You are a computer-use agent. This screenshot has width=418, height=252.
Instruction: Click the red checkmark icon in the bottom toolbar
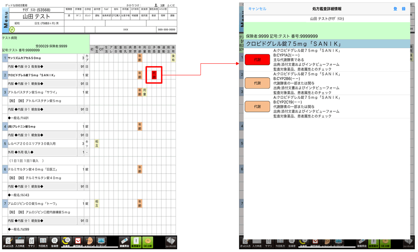(x=78, y=242)
